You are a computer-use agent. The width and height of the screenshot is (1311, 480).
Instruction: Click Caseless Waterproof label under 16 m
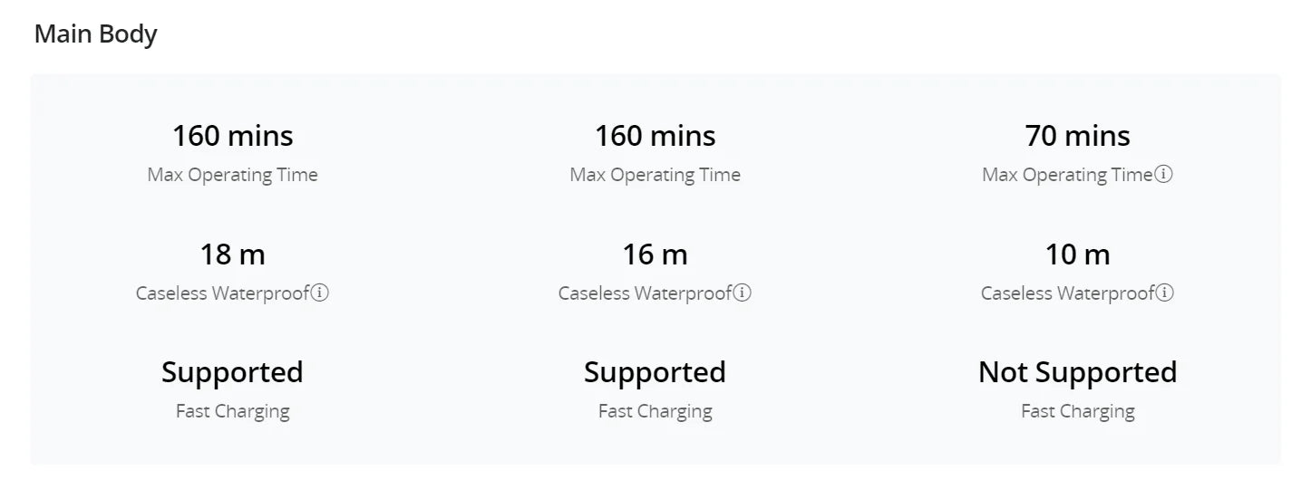646,293
